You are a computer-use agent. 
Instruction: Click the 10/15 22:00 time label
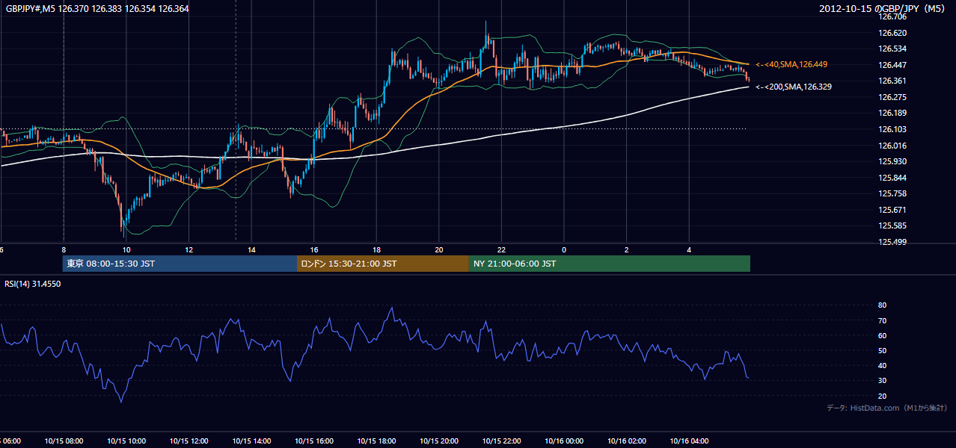pyautogui.click(x=501, y=441)
